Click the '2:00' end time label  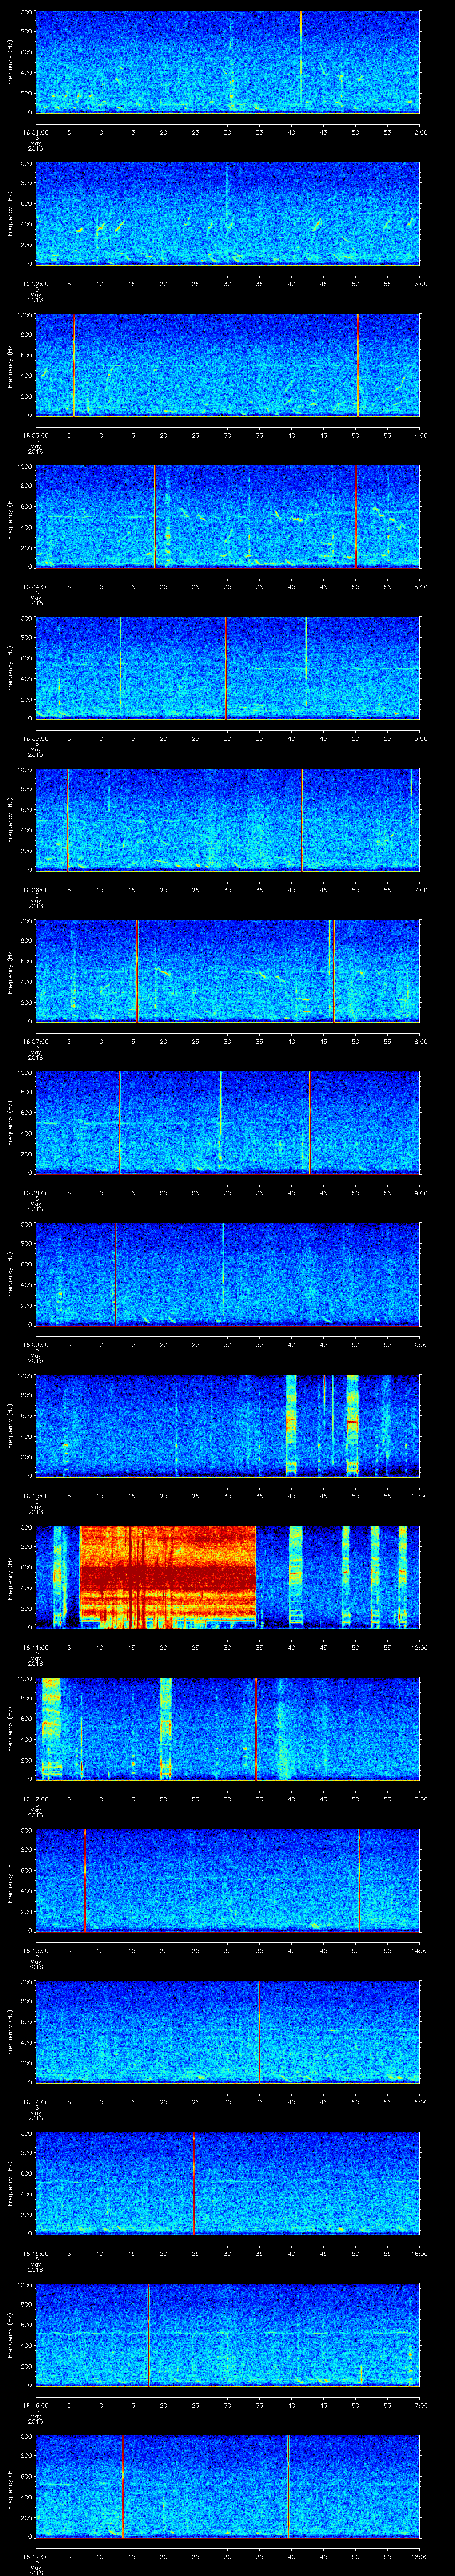[x=420, y=132]
